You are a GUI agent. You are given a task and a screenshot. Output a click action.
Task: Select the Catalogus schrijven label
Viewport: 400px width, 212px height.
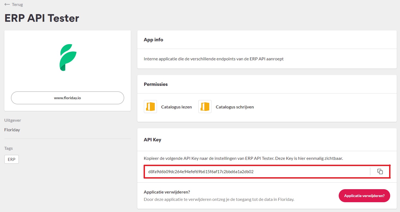tap(235, 107)
